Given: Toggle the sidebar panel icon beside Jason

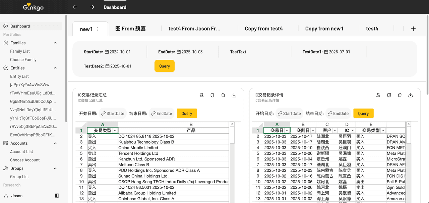Looking at the screenshot, I should click(57, 196).
